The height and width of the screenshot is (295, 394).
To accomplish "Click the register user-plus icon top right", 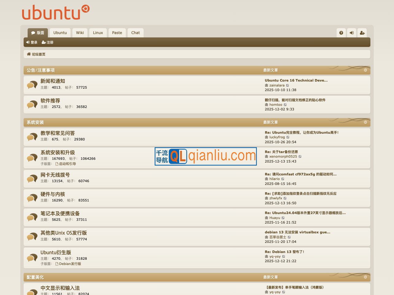I will (362, 33).
